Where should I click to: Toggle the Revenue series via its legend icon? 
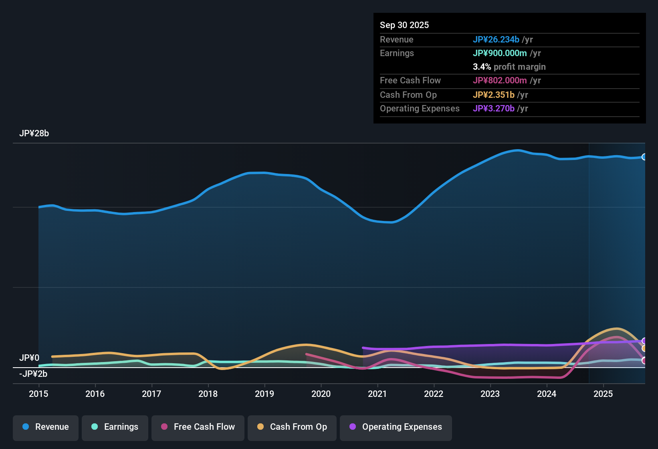coord(25,427)
